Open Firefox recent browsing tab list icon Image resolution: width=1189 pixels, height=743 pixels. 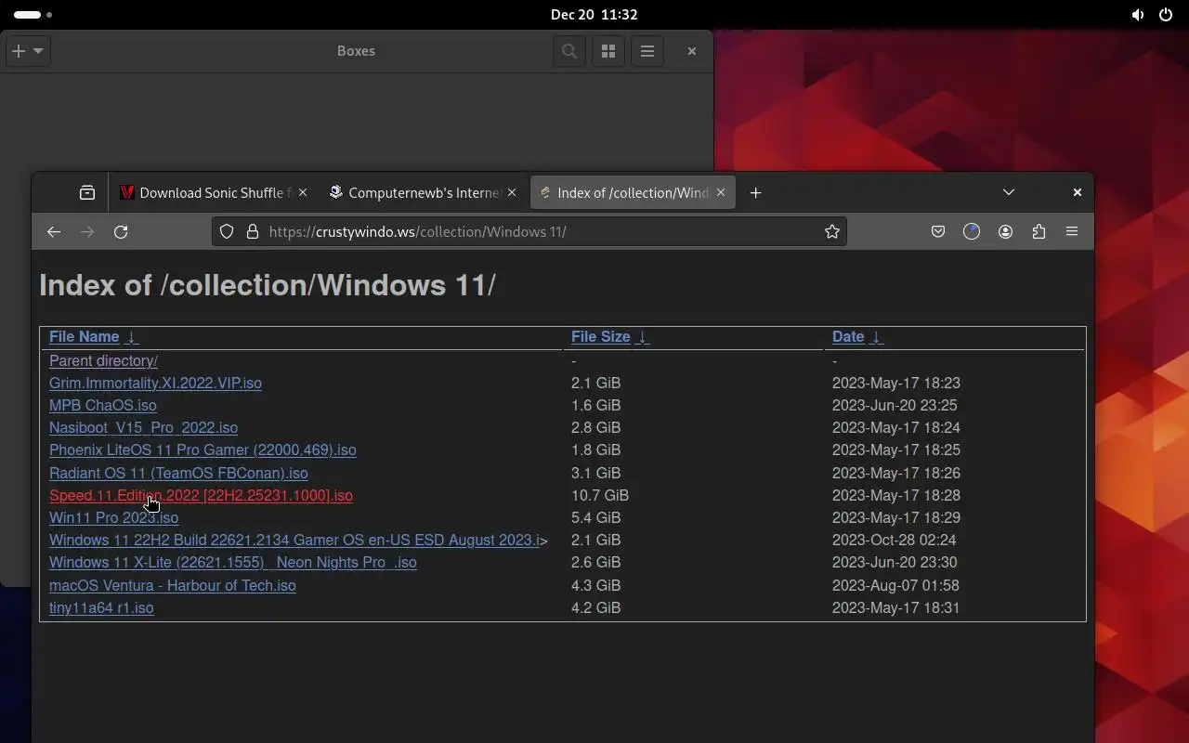(x=87, y=192)
